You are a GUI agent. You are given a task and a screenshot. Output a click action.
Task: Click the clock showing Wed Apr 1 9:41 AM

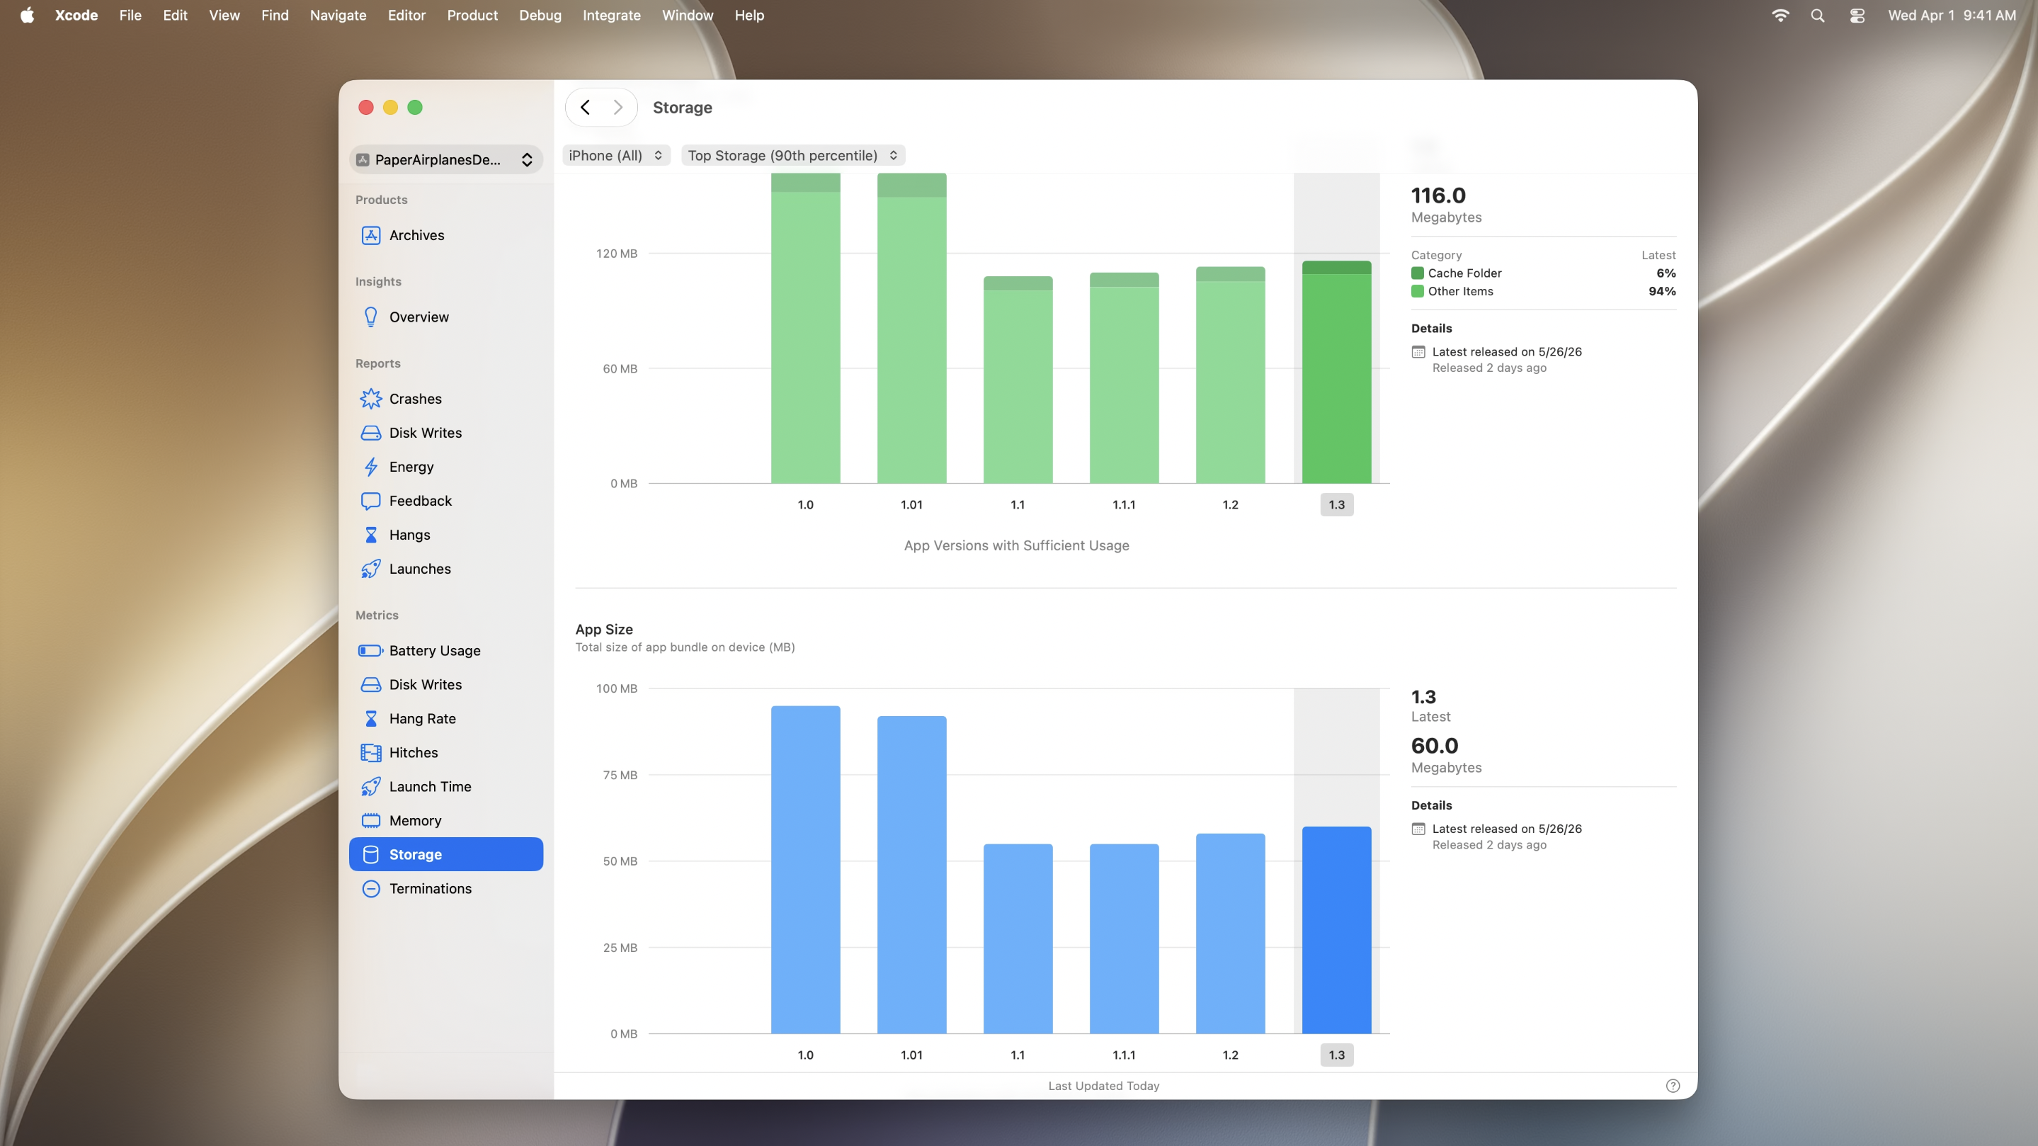(1952, 15)
